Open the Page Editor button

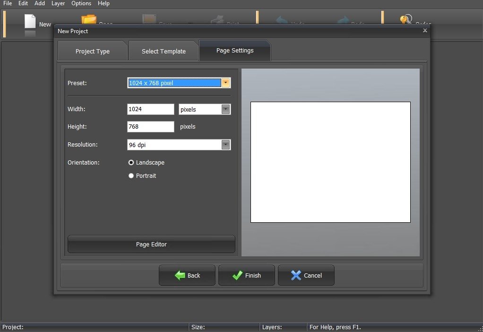[x=151, y=244]
